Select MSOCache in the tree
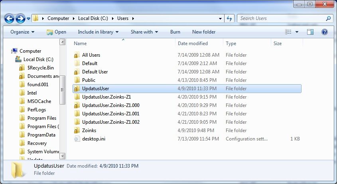Screen dimensions: 337x184 (39, 101)
